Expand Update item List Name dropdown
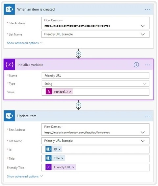158x186 pixels. pos(143,141)
